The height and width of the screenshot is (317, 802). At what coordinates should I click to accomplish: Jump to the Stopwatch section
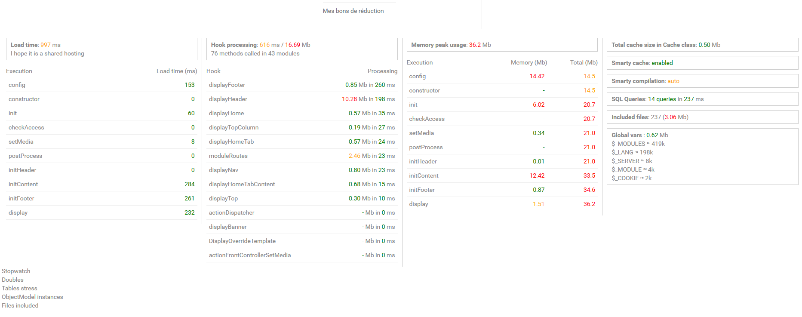(x=16, y=271)
